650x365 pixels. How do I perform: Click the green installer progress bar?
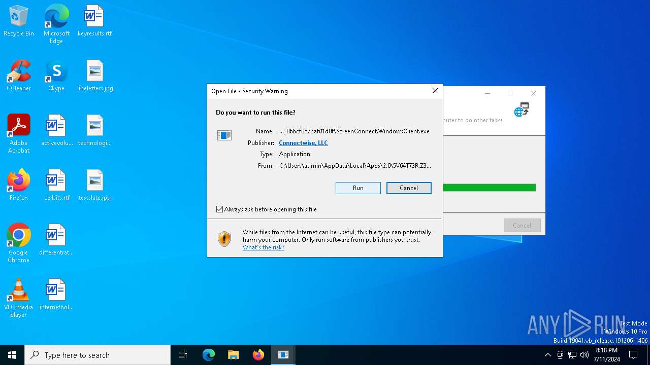point(490,188)
